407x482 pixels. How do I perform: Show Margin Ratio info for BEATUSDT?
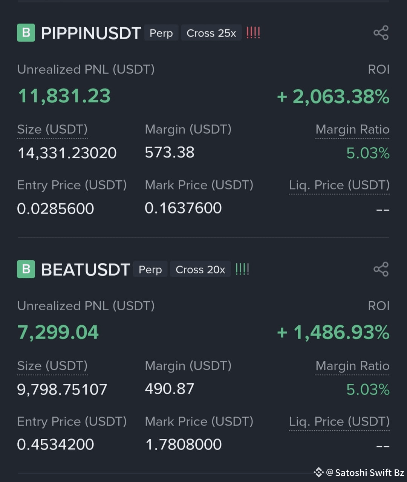352,366
